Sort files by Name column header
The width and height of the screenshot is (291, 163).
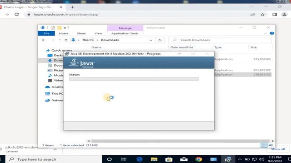tap(96, 47)
